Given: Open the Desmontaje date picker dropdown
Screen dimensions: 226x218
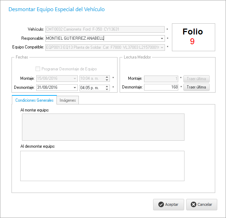Looking at the screenshot, I should [75, 88].
